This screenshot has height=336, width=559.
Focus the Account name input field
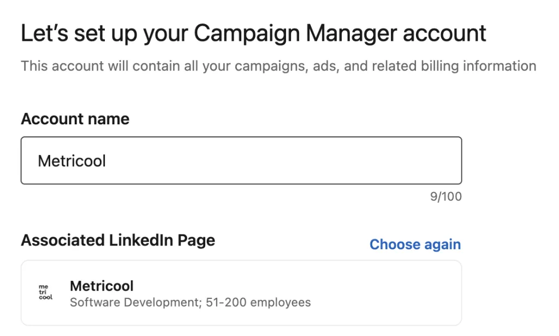pyautogui.click(x=241, y=160)
